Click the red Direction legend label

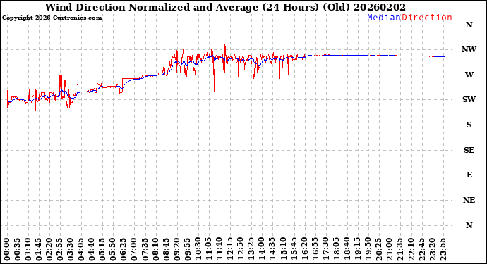(x=427, y=18)
